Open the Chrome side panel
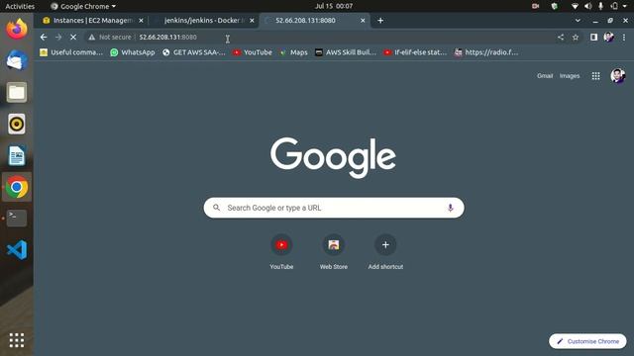The width and height of the screenshot is (634, 356). (593, 38)
